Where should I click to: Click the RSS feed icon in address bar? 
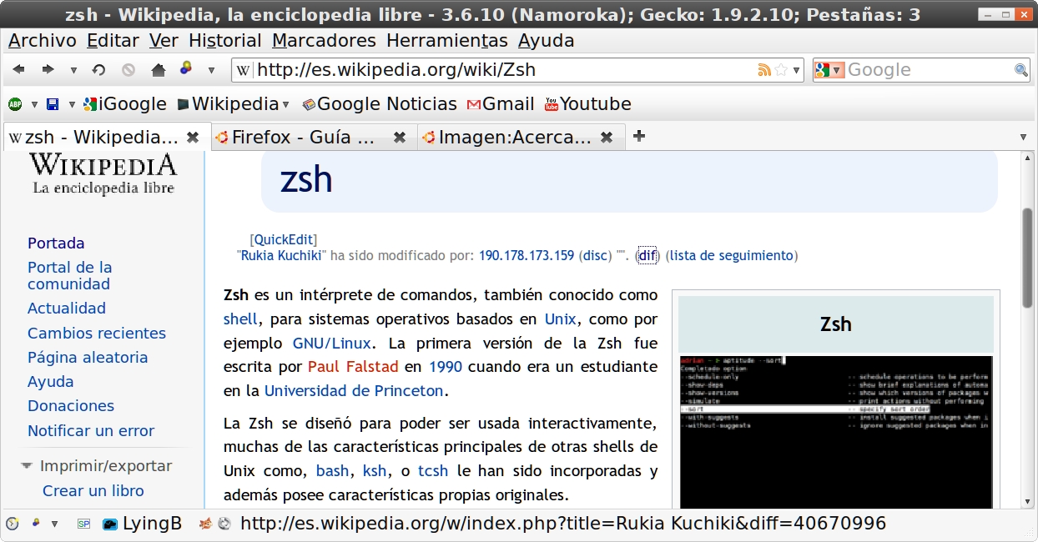coord(764,70)
